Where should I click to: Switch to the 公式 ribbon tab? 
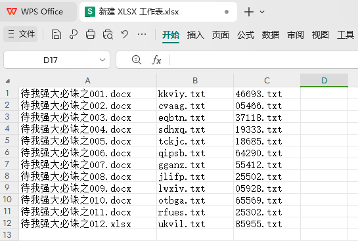click(x=246, y=35)
